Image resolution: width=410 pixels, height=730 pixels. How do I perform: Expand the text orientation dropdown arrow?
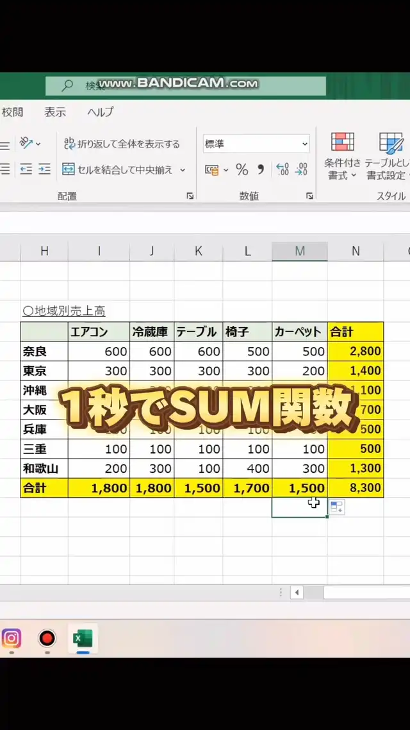[38, 144]
